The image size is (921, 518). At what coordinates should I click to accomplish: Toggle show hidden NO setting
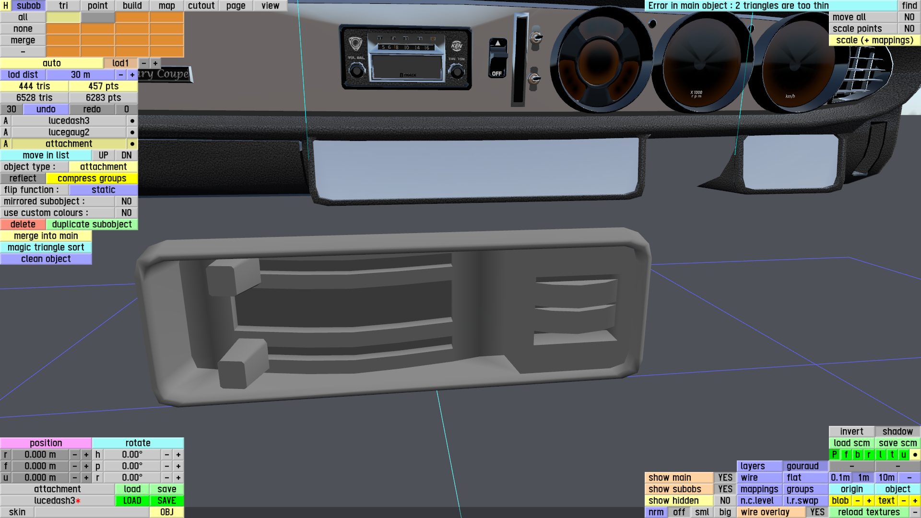(725, 501)
